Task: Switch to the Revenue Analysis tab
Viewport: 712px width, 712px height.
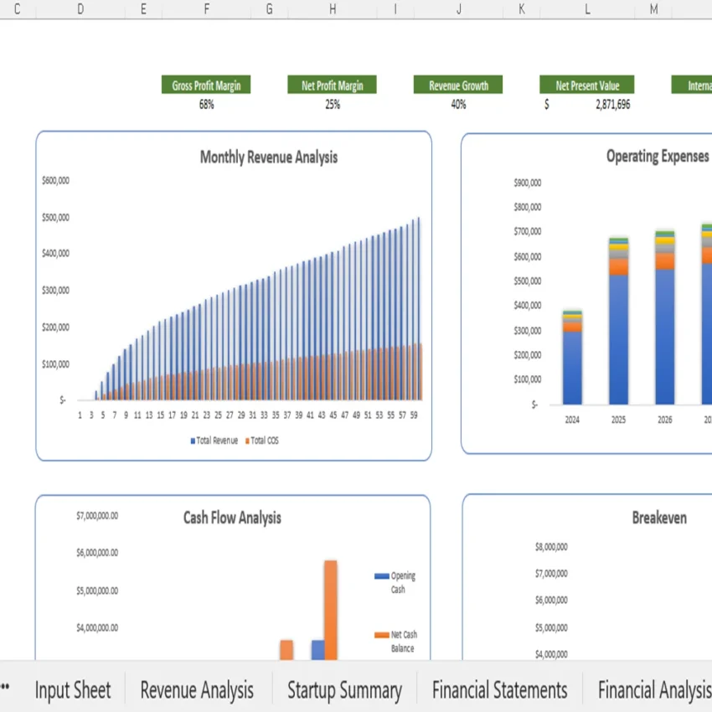Action: click(x=197, y=690)
